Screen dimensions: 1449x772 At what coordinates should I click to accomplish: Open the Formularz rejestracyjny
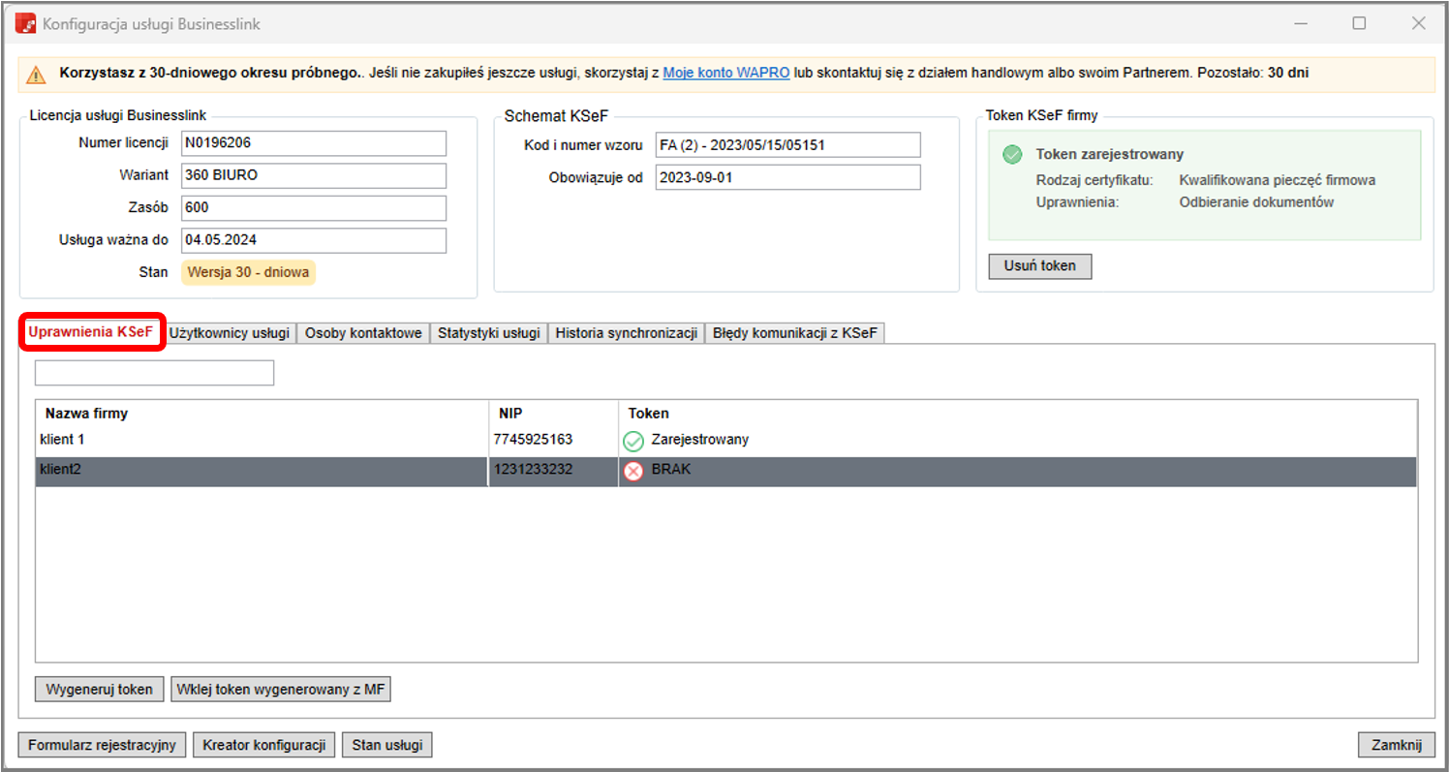pos(102,745)
